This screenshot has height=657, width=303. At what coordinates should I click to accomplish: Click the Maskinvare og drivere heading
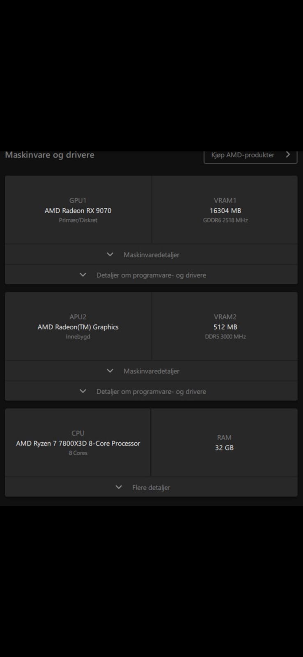click(x=50, y=155)
